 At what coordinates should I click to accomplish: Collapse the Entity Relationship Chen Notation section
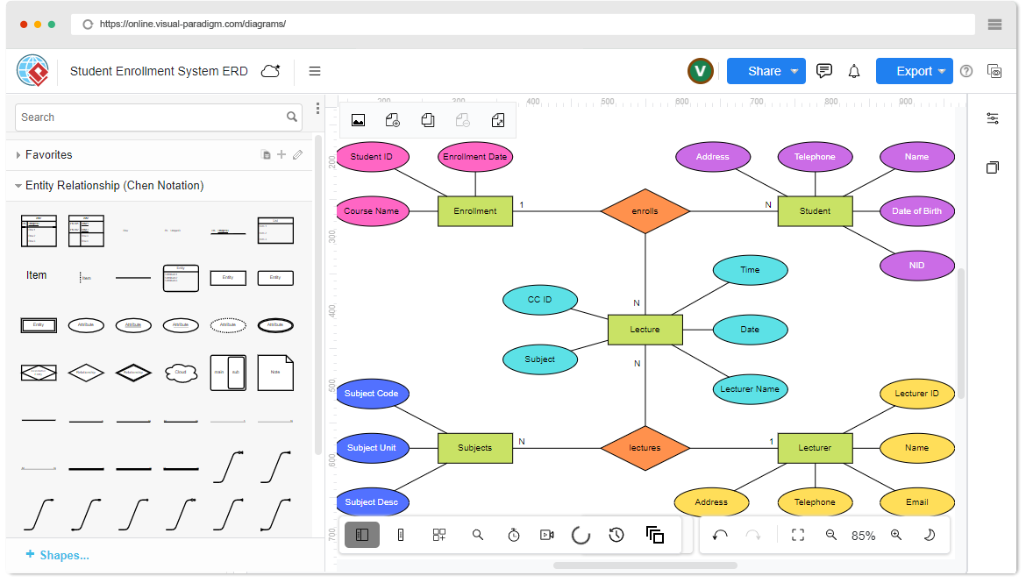(x=19, y=185)
